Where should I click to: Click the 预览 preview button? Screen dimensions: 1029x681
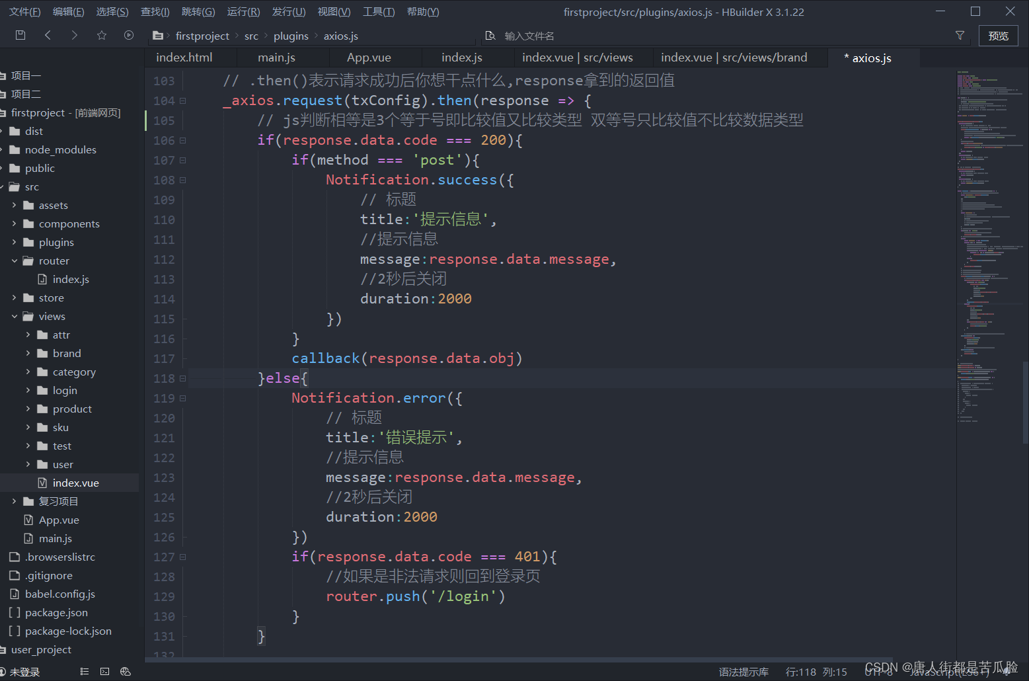click(998, 36)
